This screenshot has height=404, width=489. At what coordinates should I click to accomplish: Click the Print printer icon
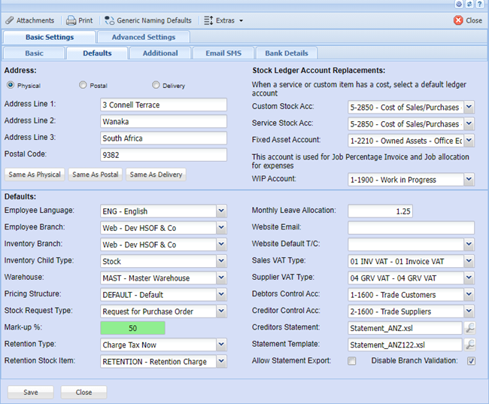point(71,20)
